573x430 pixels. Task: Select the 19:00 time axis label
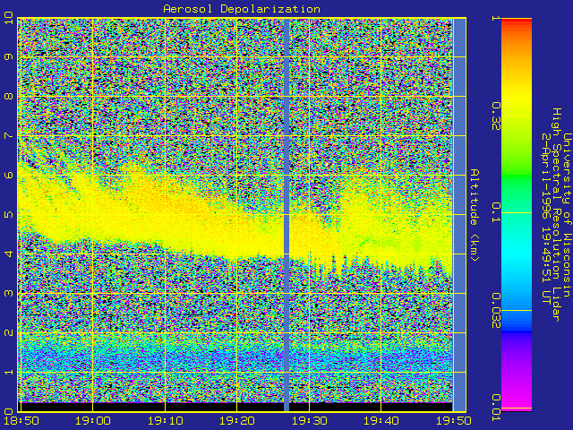[93, 420]
